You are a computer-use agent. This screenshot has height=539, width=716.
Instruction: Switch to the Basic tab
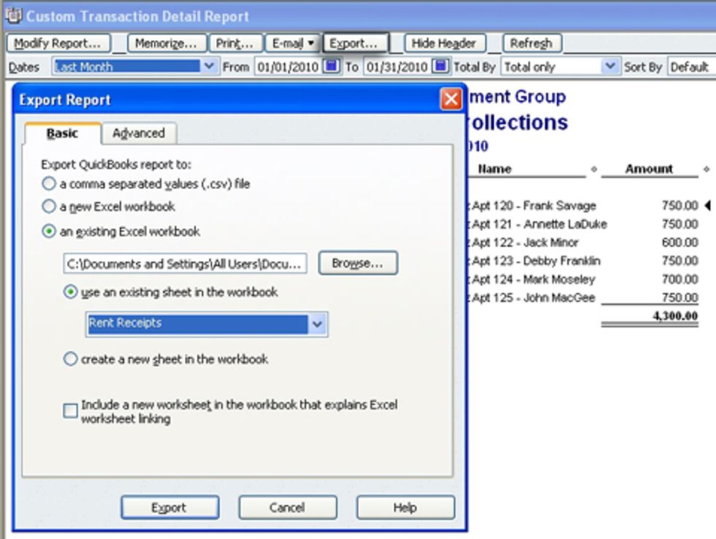[x=62, y=133]
